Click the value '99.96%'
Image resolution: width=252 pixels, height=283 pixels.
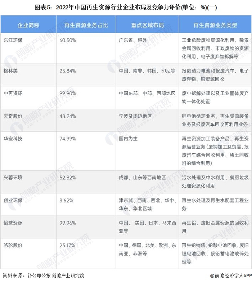pos(68,223)
